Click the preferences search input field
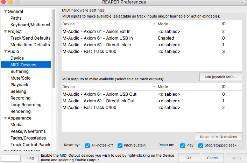 11,158
